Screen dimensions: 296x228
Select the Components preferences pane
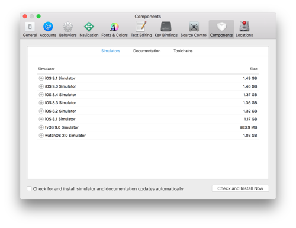pyautogui.click(x=221, y=30)
